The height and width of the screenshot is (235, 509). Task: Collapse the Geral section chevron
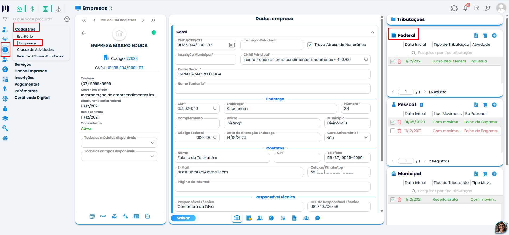point(372,32)
